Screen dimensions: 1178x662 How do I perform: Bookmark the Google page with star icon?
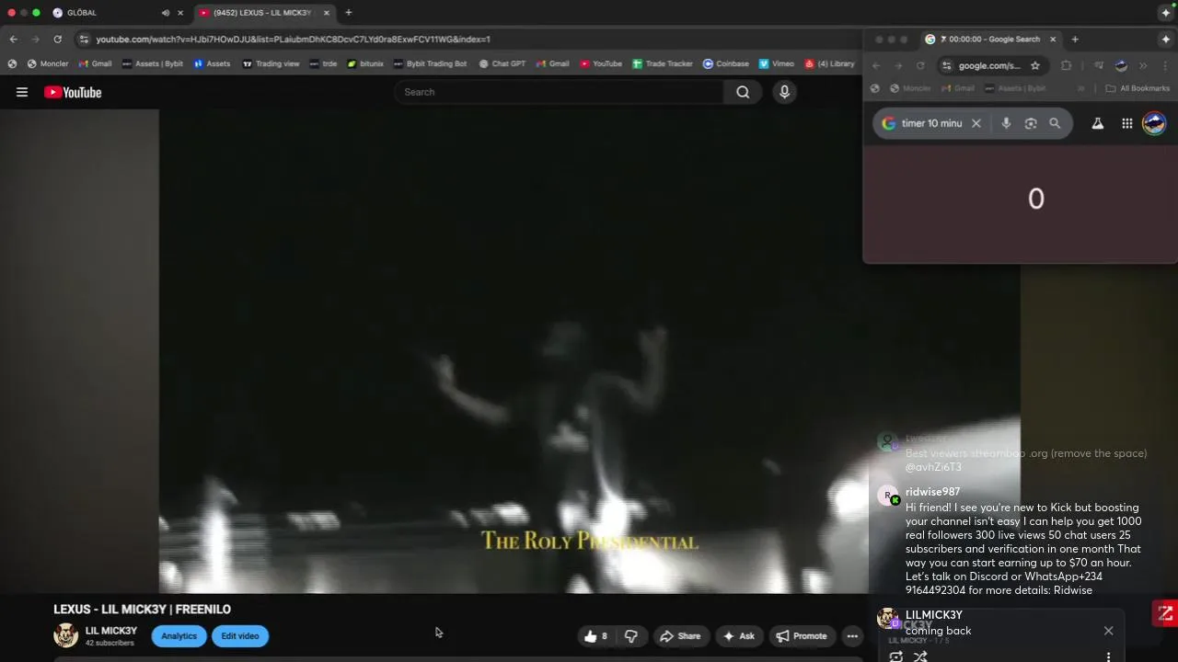(x=1035, y=66)
